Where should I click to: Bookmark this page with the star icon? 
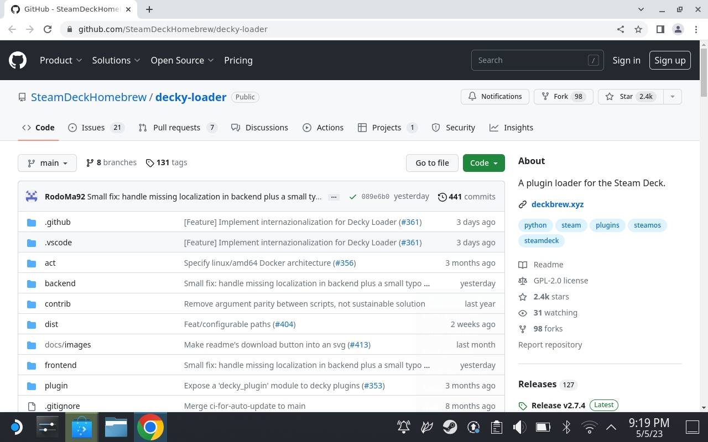(x=638, y=29)
